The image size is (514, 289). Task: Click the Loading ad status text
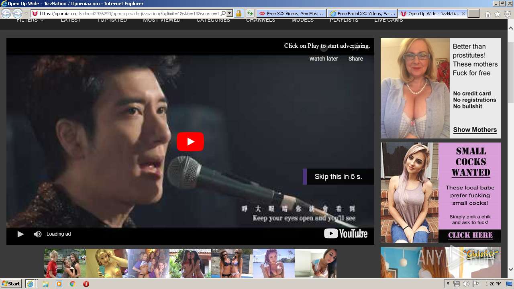59,234
